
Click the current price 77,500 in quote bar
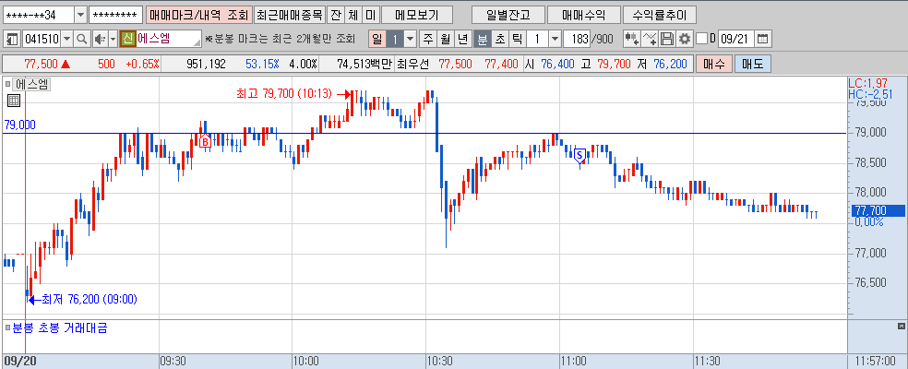[42, 64]
